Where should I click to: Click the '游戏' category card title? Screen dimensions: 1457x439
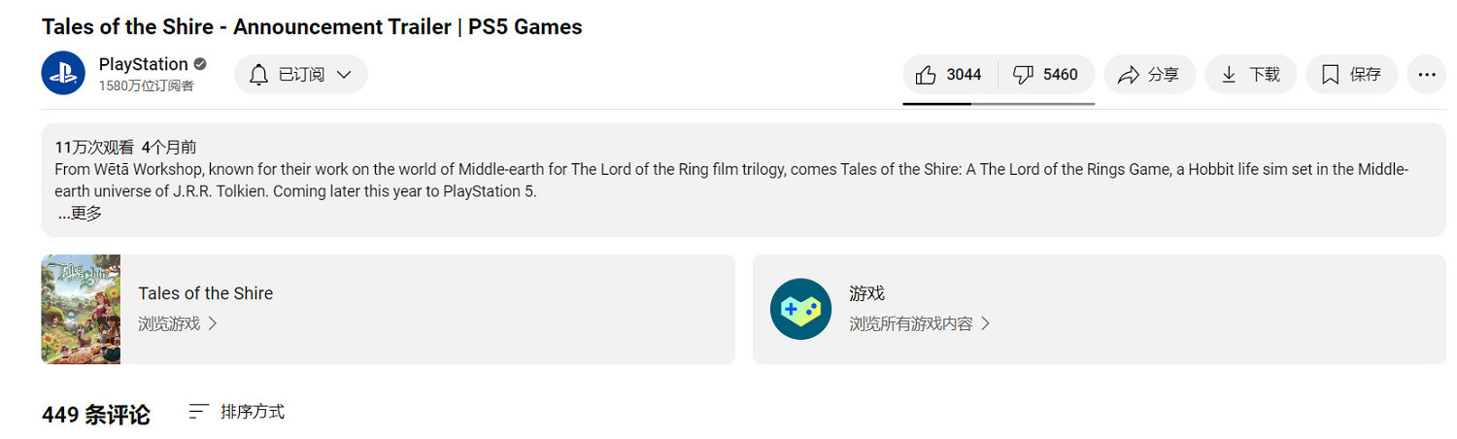(x=866, y=293)
